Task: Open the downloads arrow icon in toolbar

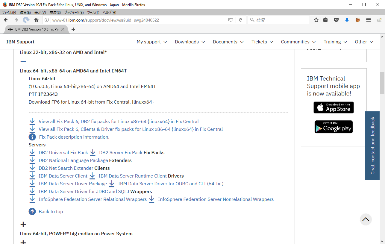Action: (x=347, y=20)
